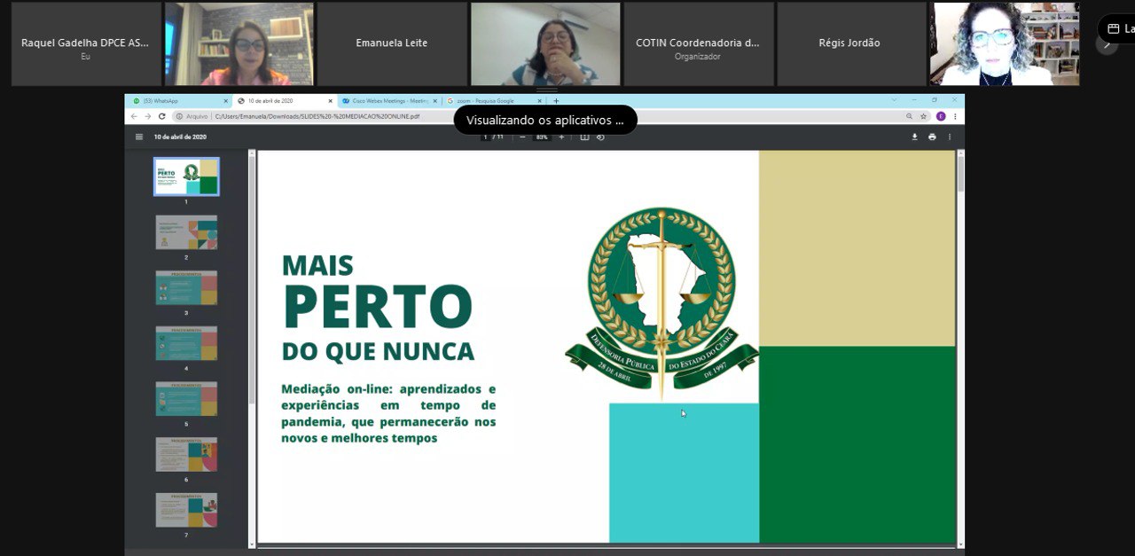Toggle the PDF thumbnail sidebar with the hamburger icon
Screen dimensions: 1135x556
click(x=139, y=136)
